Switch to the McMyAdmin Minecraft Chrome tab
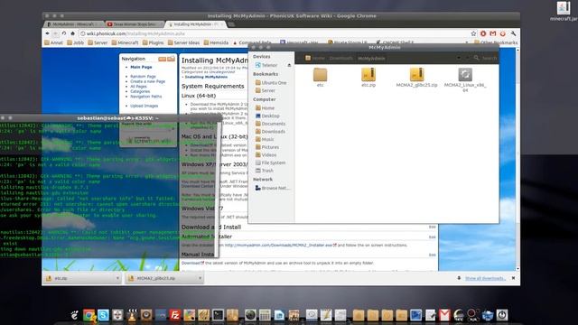Image resolution: width=578 pixels, height=325 pixels. [73, 24]
